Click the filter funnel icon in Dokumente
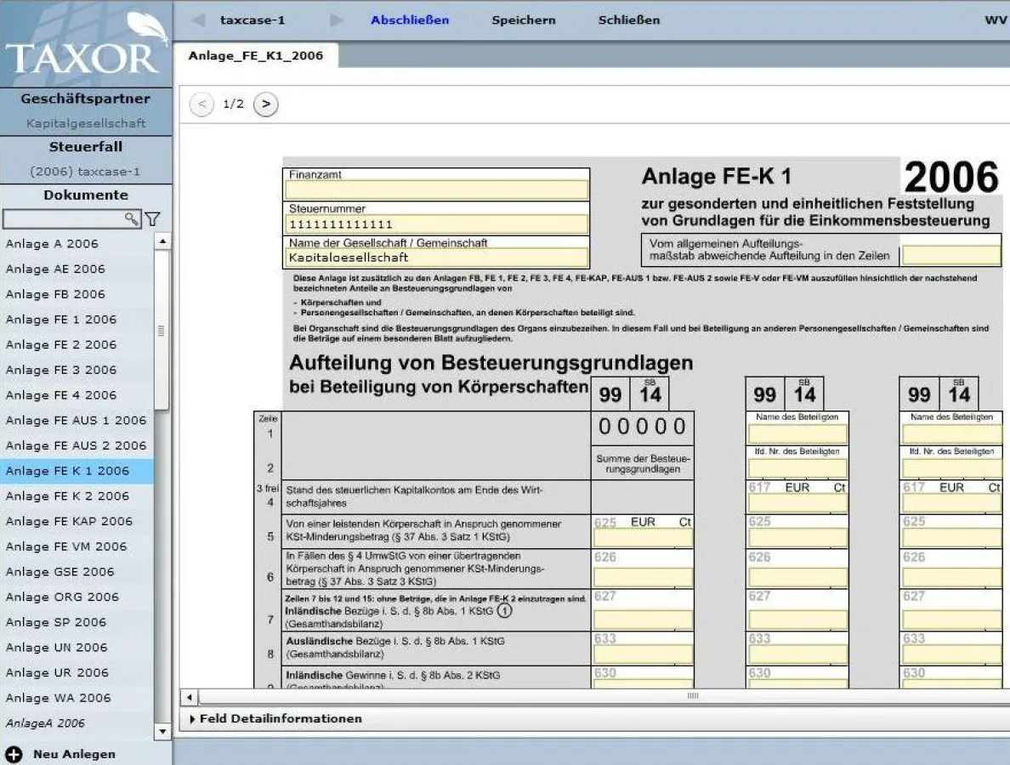The height and width of the screenshot is (765, 1010). pyautogui.click(x=152, y=219)
